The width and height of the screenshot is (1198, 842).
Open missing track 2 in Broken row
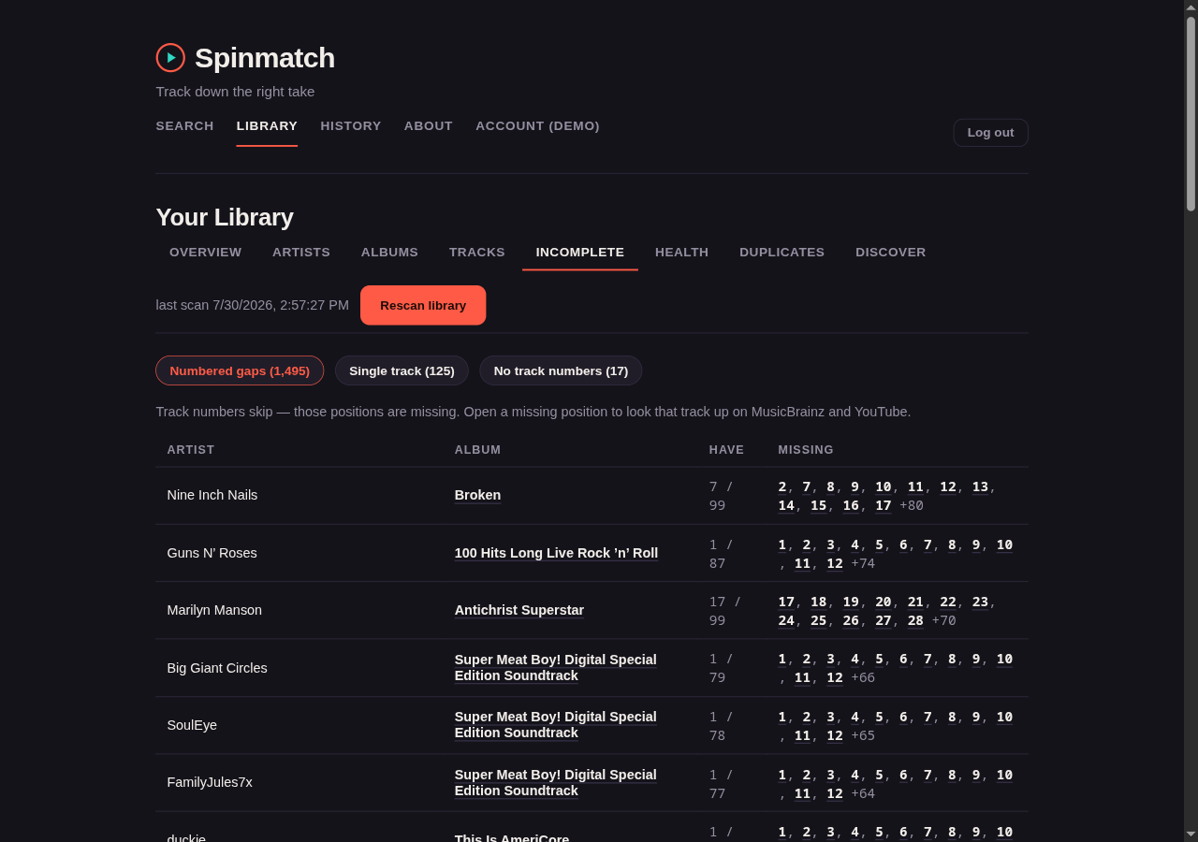[x=782, y=486]
